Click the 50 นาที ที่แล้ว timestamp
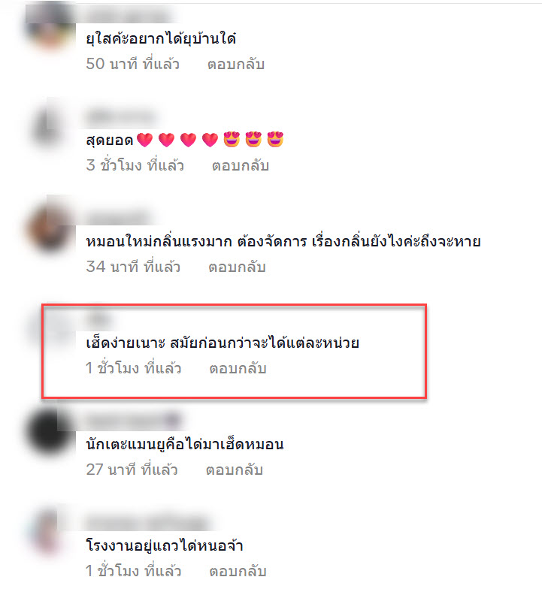542x595 pixels. tap(132, 64)
